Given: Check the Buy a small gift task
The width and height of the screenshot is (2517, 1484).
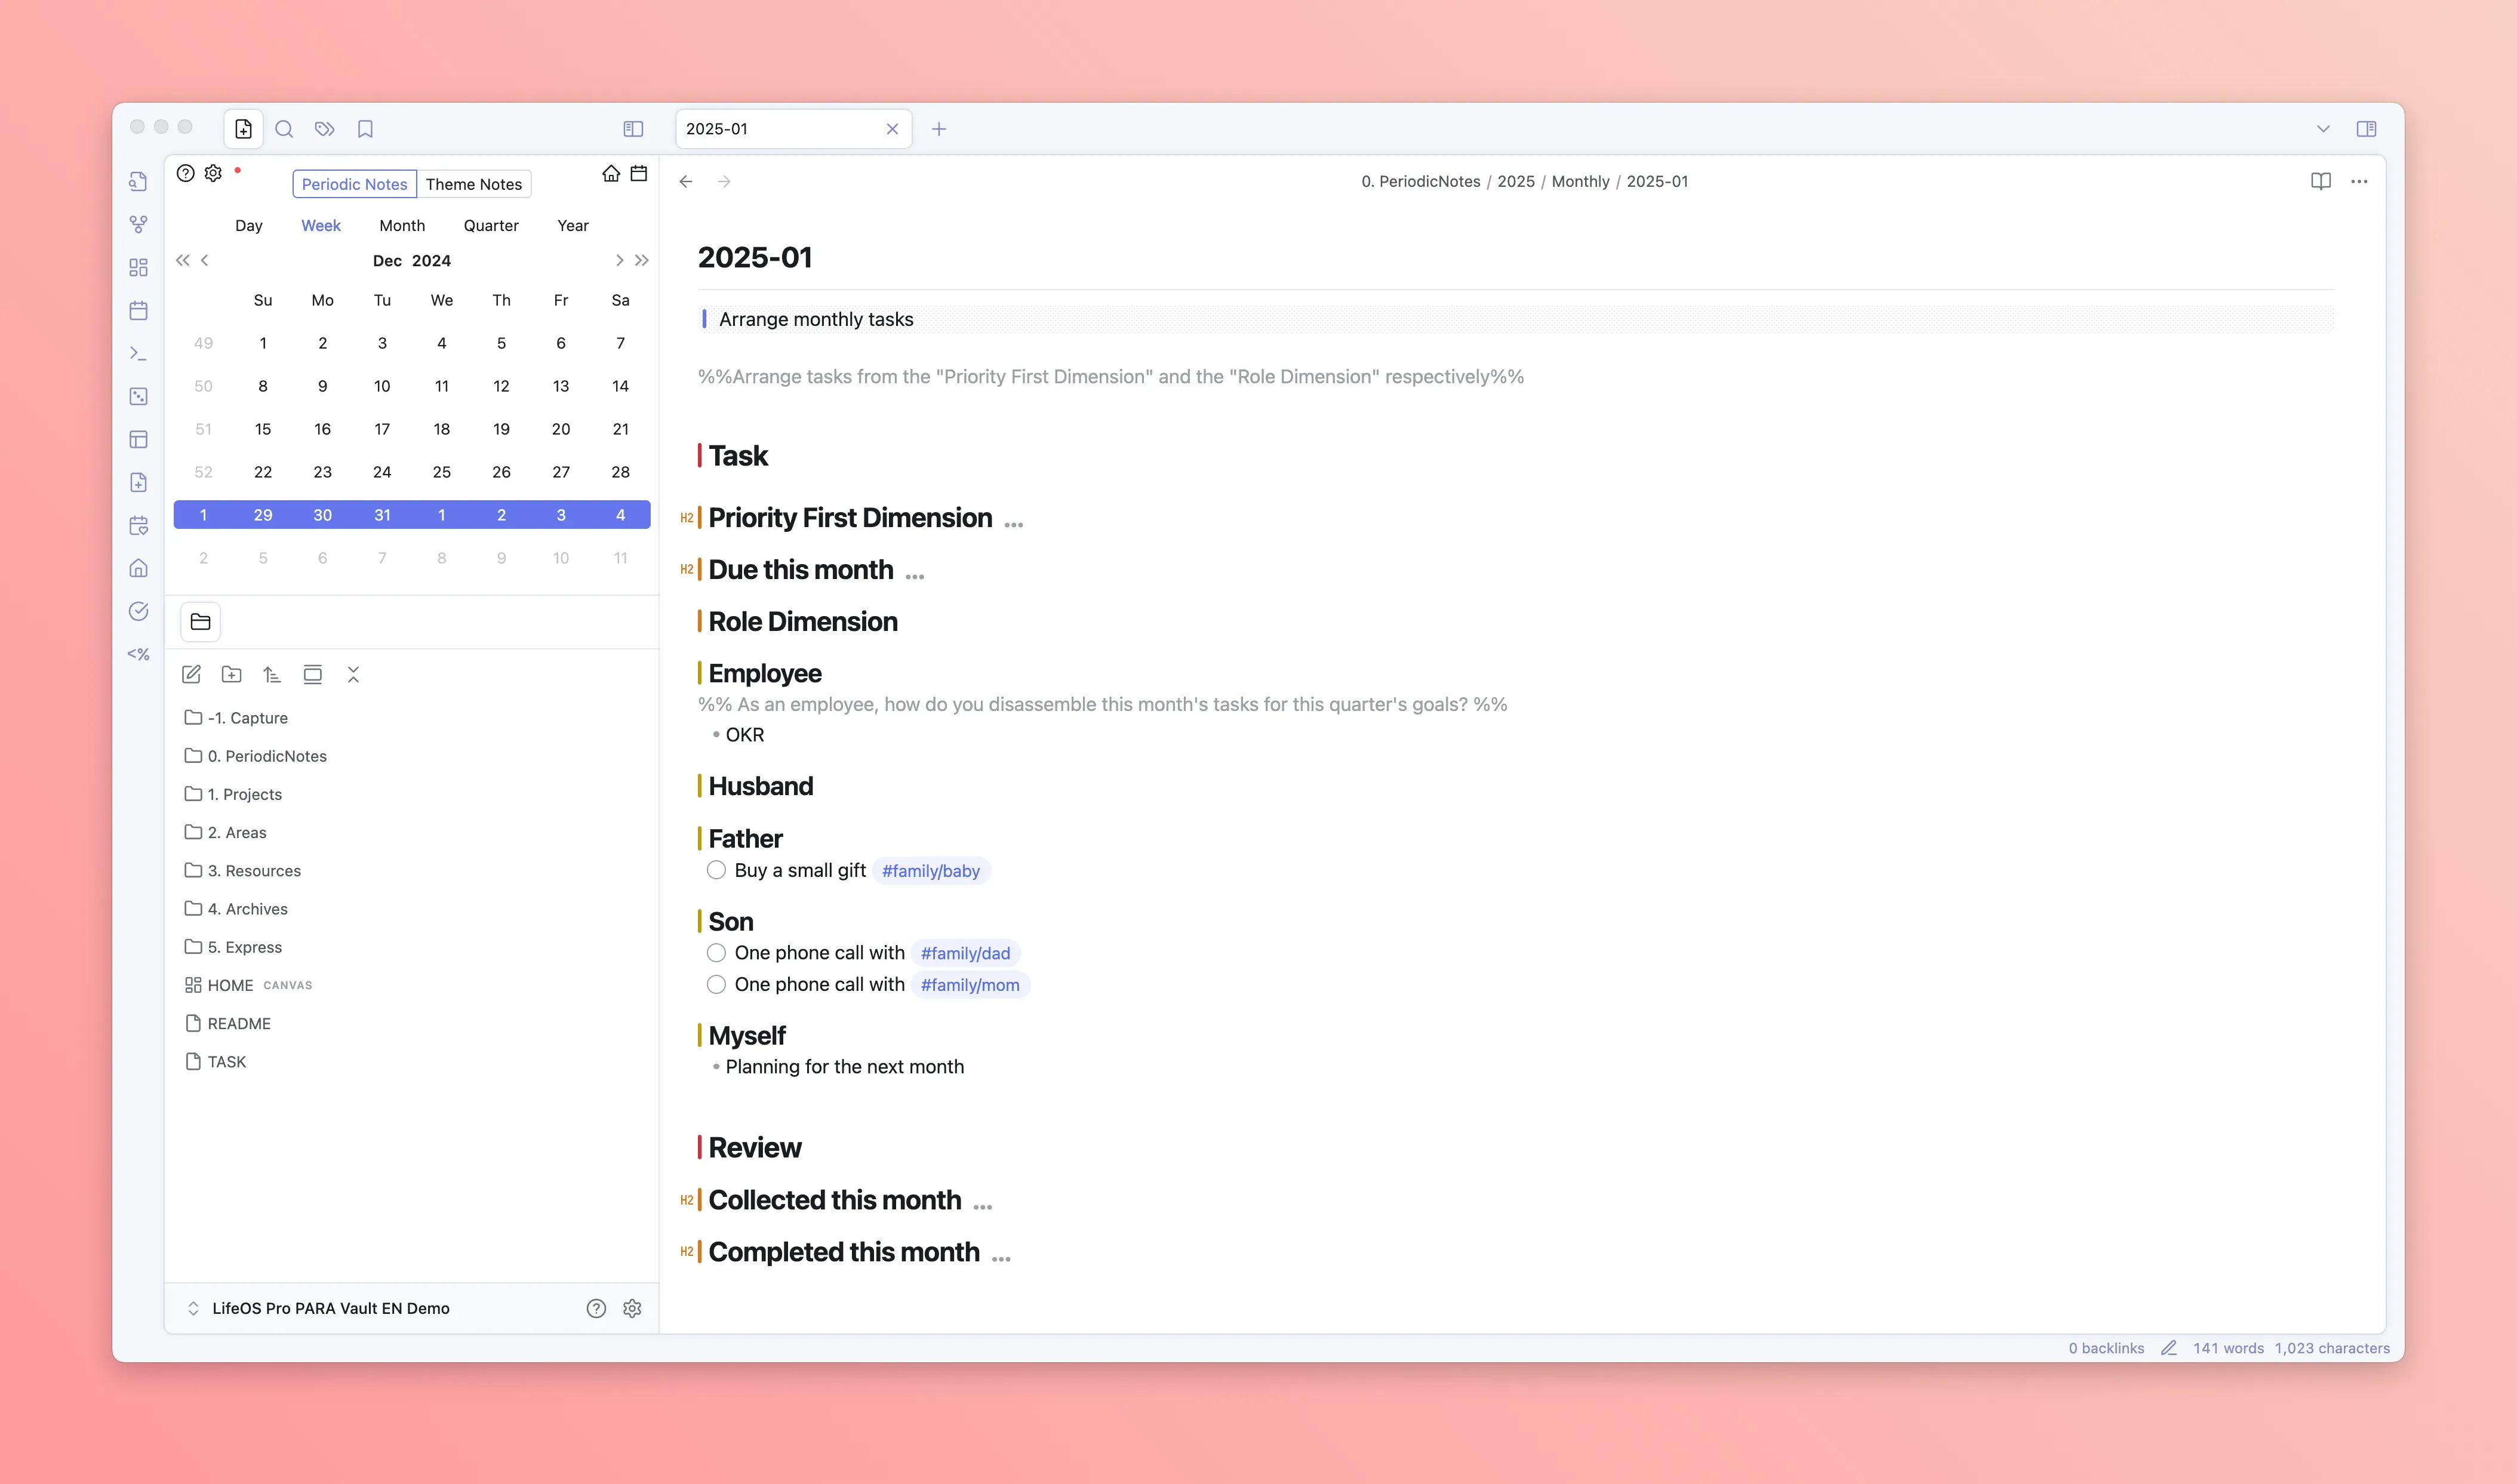Looking at the screenshot, I should point(716,870).
